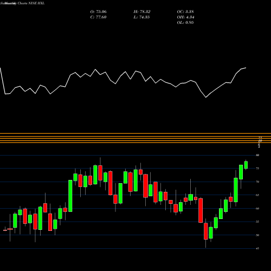This screenshot has width=271, height=271.
Task: Click the 50 price axis label
Action: tap(257, 235)
